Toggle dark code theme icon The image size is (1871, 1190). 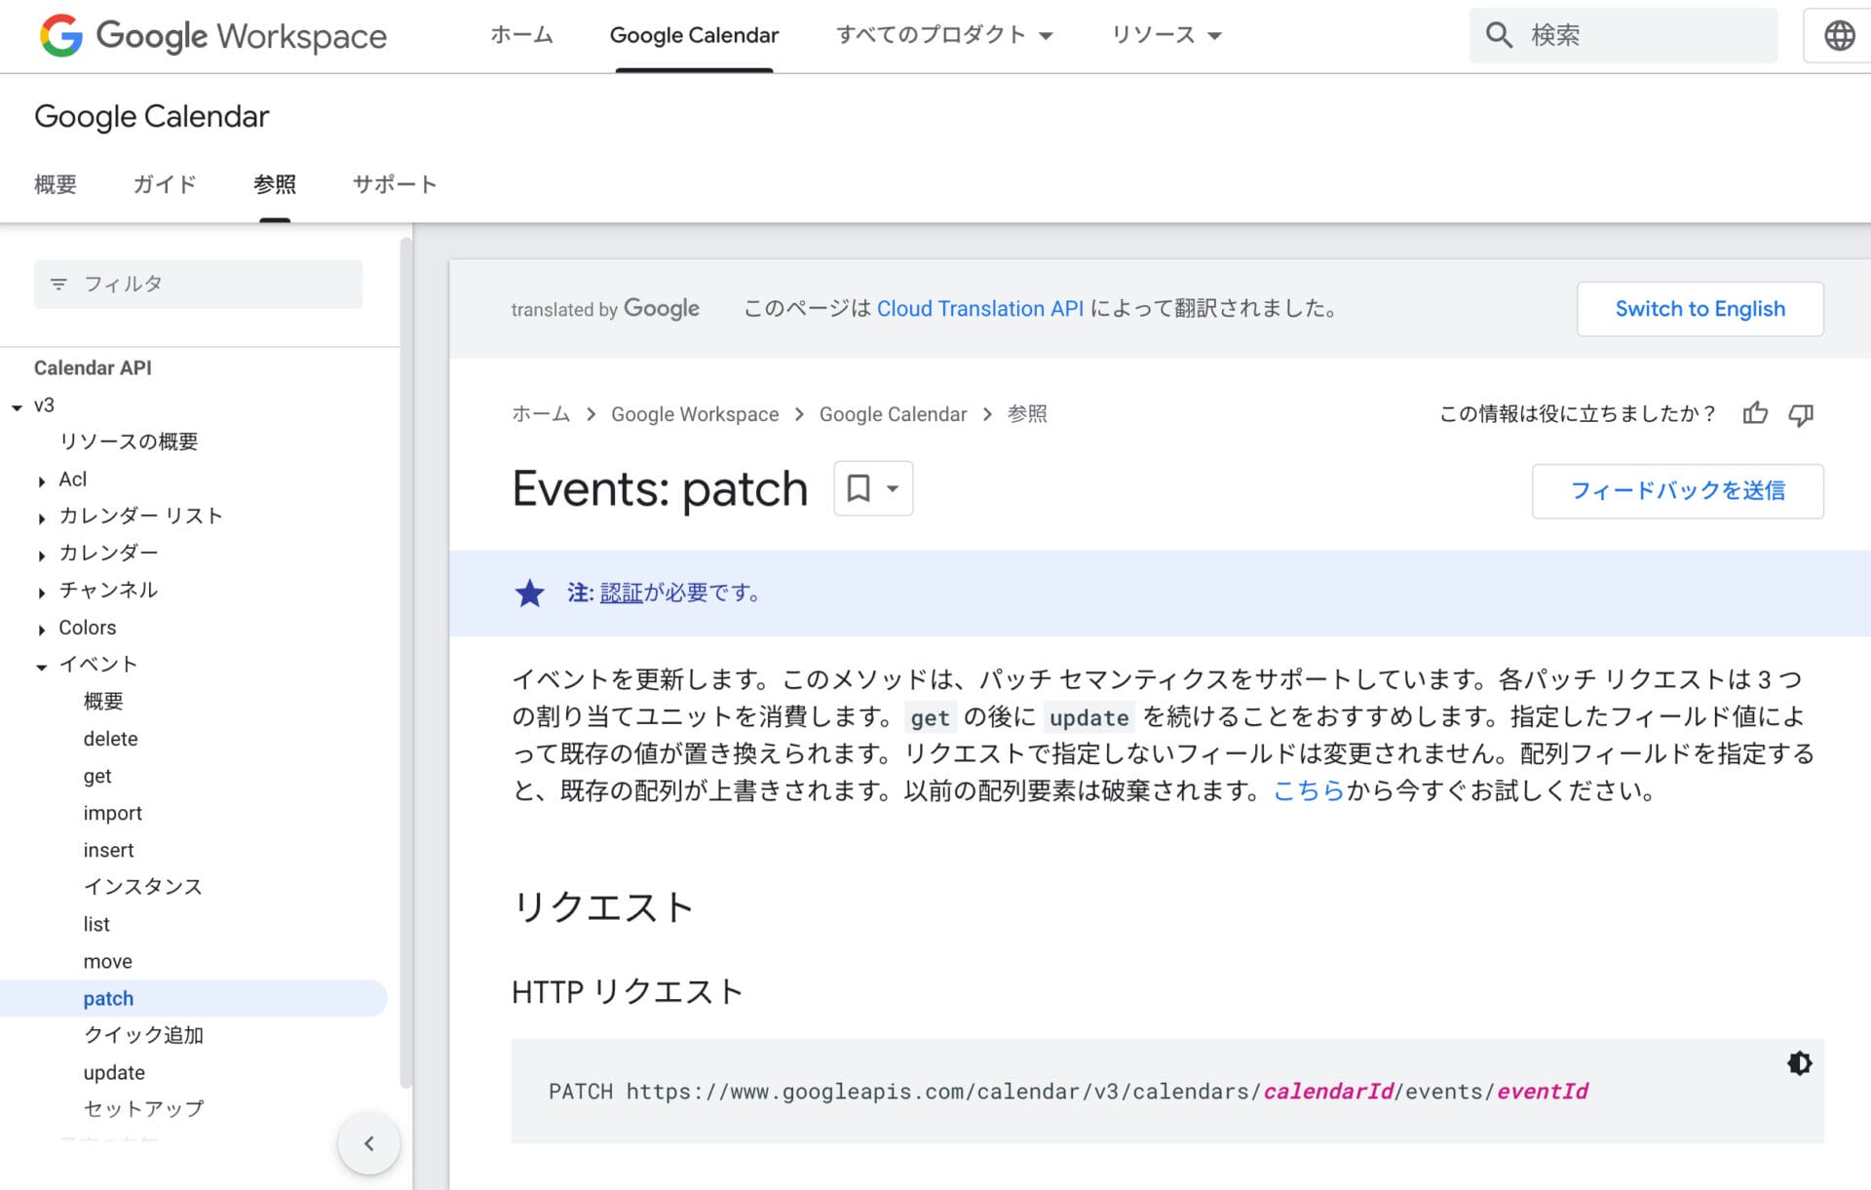[x=1799, y=1063]
